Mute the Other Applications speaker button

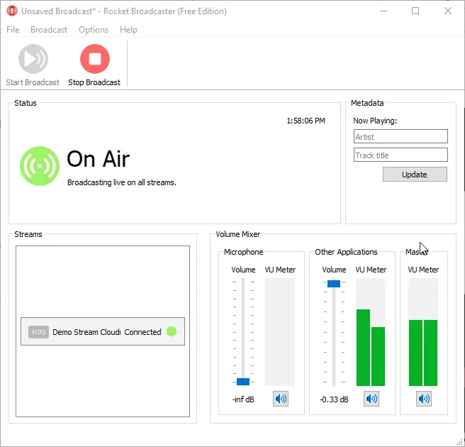click(x=371, y=399)
